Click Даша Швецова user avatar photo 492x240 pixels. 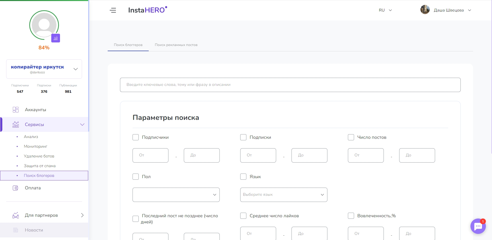[425, 10]
